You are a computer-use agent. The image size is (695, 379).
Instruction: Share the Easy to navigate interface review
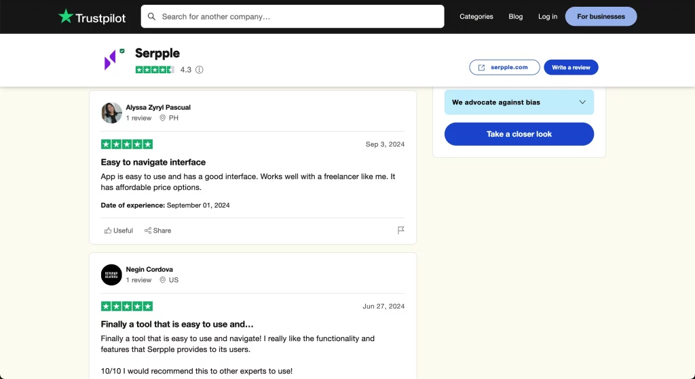pyautogui.click(x=157, y=231)
